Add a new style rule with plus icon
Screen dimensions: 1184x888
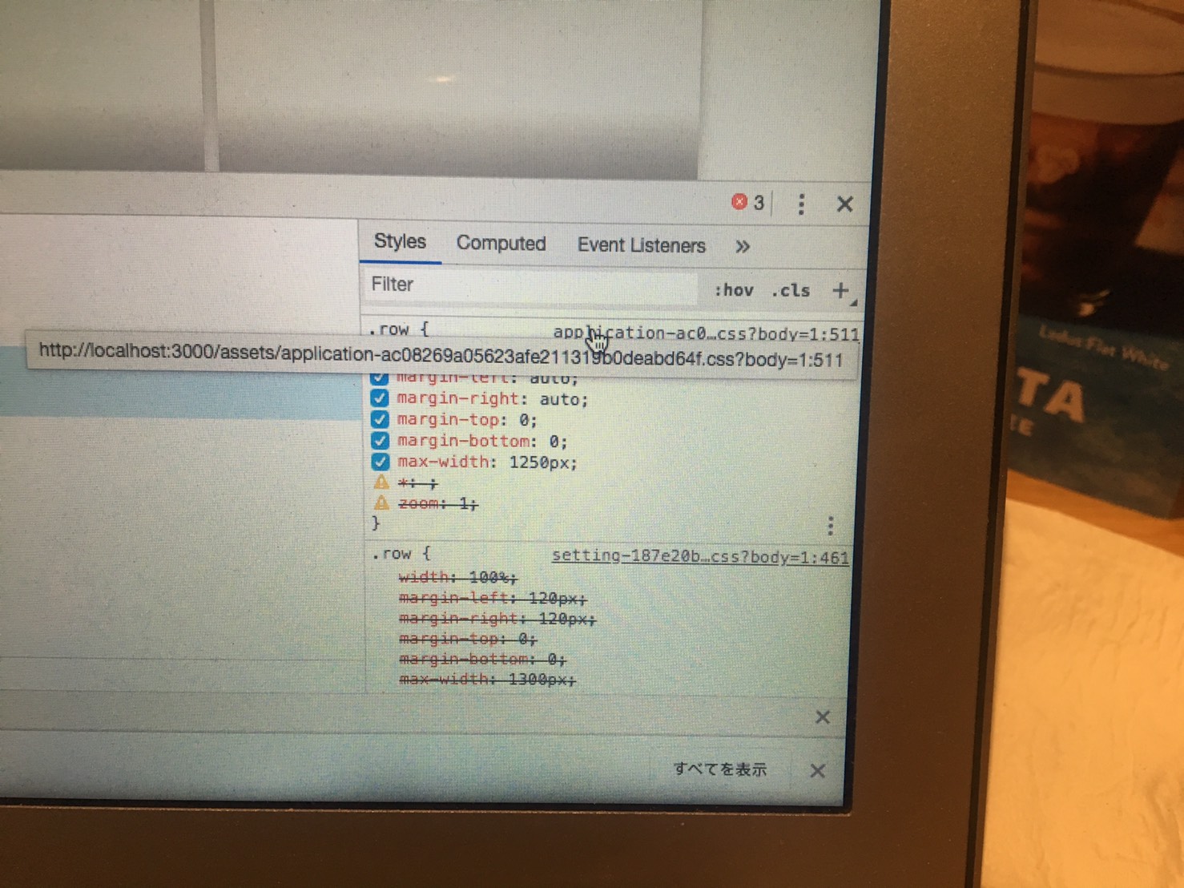click(840, 291)
